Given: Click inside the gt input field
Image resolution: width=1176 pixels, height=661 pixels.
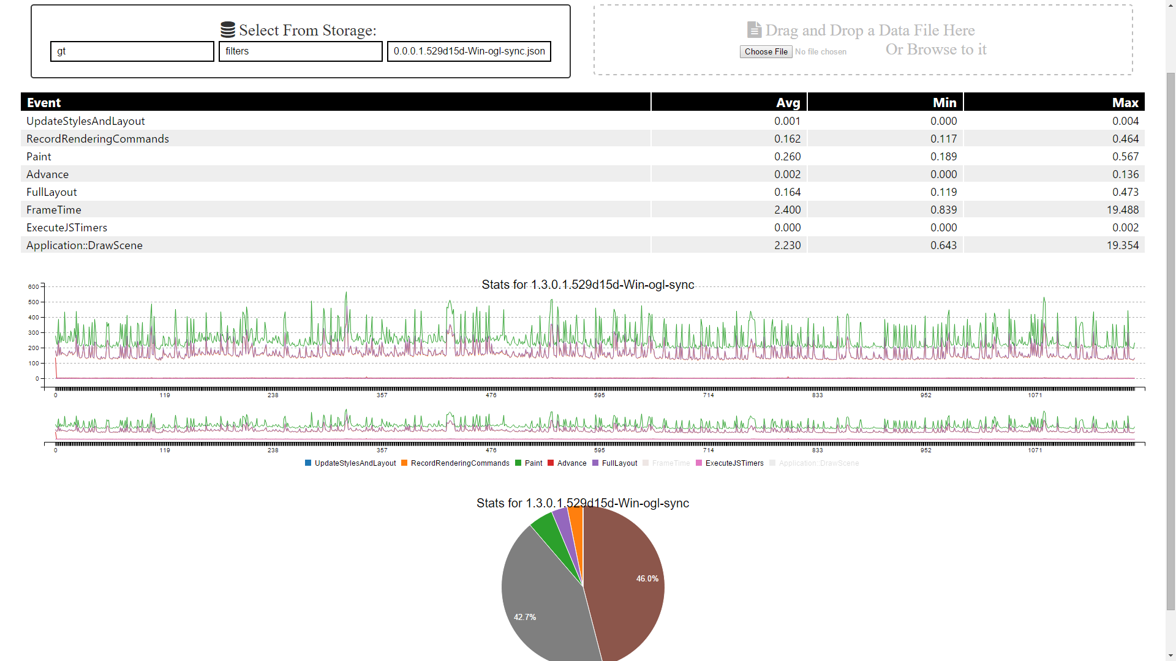Looking at the screenshot, I should click(132, 51).
